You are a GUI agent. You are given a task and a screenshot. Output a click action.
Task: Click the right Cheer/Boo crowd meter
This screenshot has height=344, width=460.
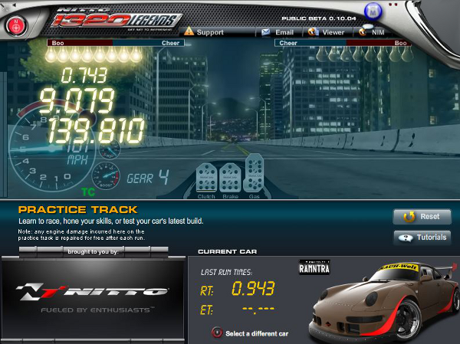point(343,44)
